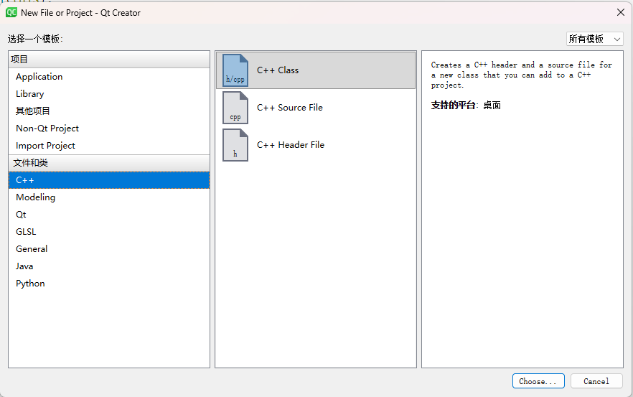Select the Java category
This screenshot has height=397, width=633.
point(109,266)
